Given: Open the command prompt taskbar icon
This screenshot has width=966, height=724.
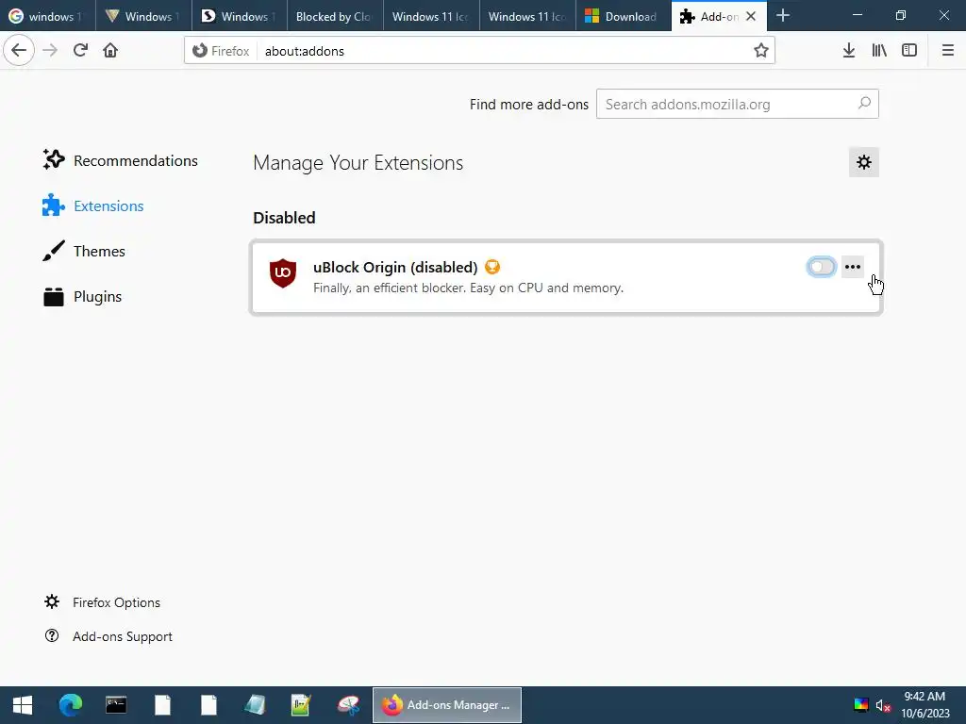Looking at the screenshot, I should point(116,705).
